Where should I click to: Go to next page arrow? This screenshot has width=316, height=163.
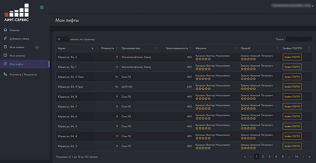(303, 156)
